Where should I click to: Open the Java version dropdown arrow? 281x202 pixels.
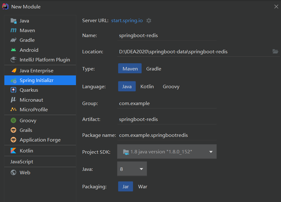pyautogui.click(x=141, y=169)
